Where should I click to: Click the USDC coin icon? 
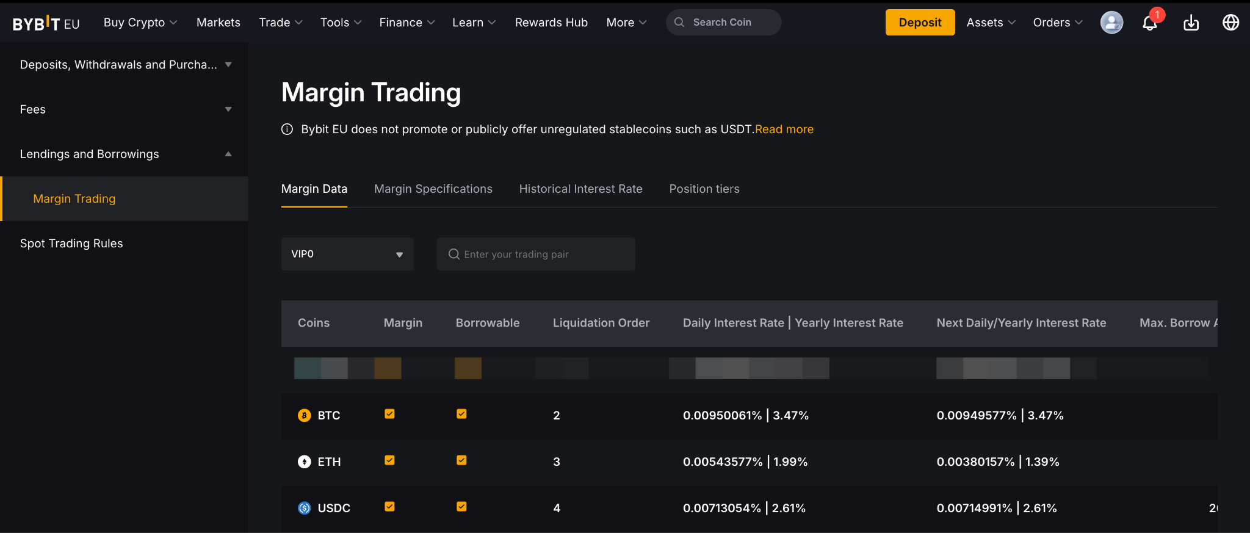click(x=304, y=508)
